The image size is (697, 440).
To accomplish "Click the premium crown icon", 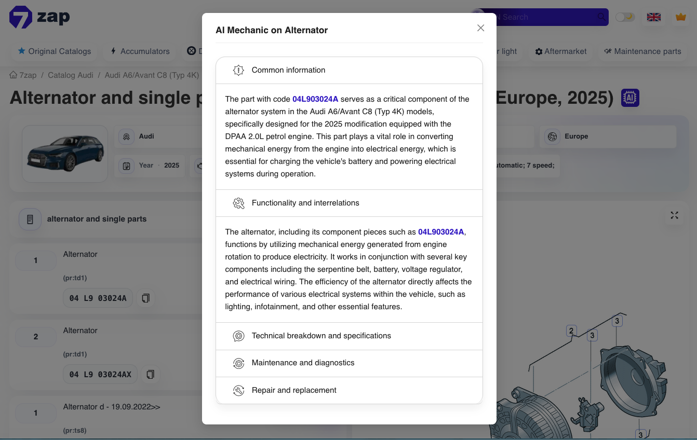I will tap(680, 17).
